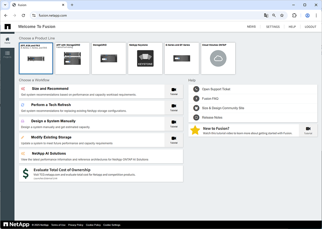322x229 pixels.
Task: Play Tech Refresh tutorial video
Action: pyautogui.click(x=174, y=108)
